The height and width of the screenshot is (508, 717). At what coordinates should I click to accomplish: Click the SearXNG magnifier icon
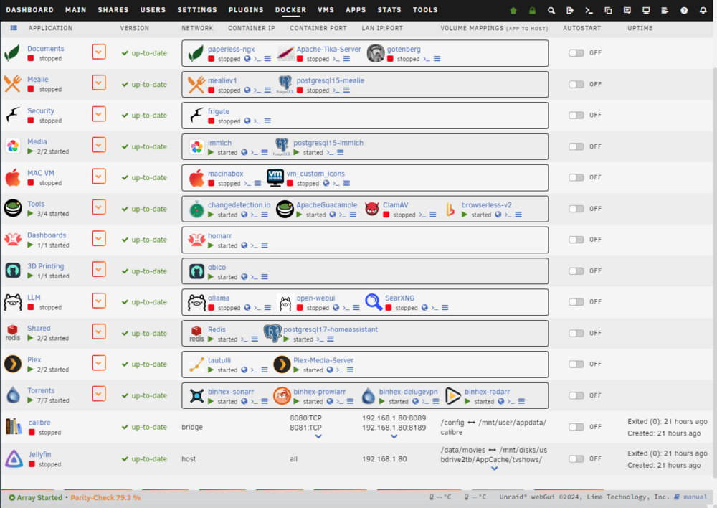pyautogui.click(x=374, y=302)
